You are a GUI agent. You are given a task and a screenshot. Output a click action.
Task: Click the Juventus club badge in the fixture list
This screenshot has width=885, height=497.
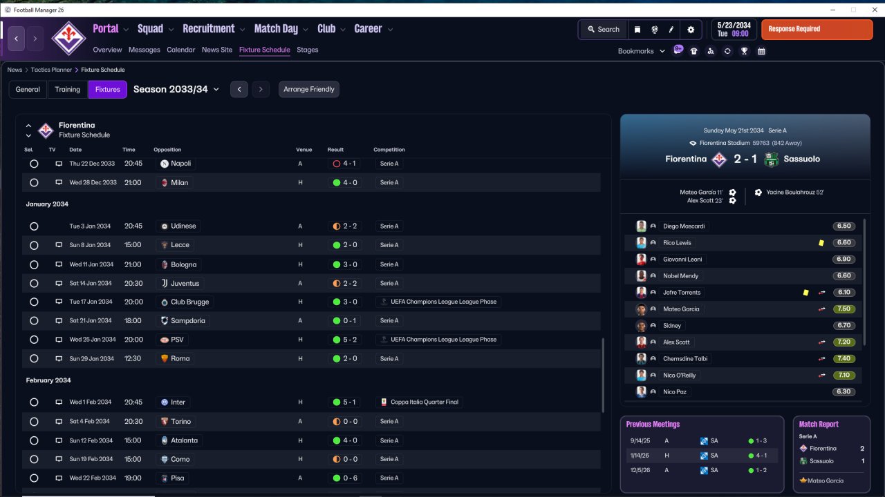(165, 284)
